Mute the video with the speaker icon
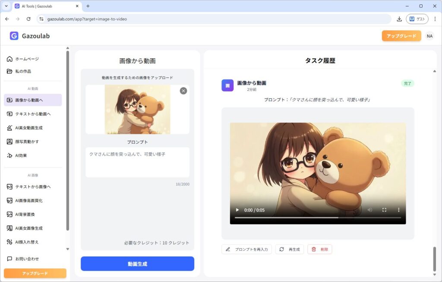Screen dimensions: 442x282 370,210
